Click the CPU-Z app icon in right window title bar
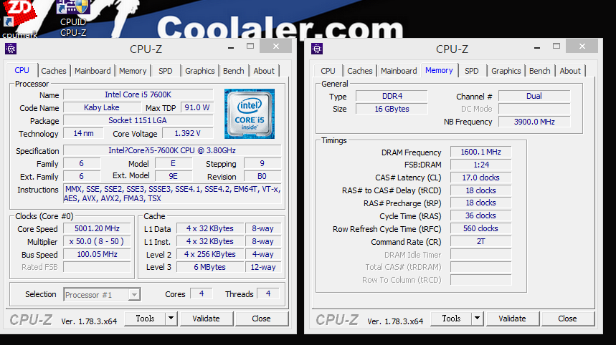The width and height of the screenshot is (616, 345). pos(317,49)
